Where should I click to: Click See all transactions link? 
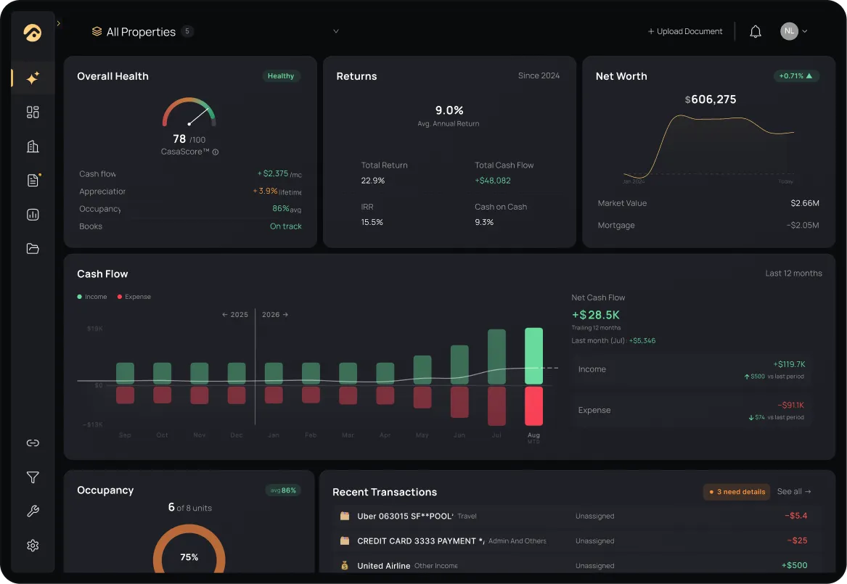pos(793,492)
